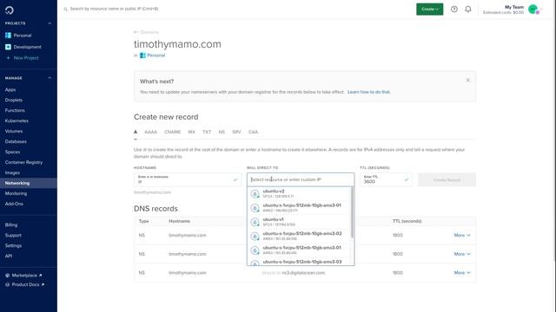Click the top search bar
The height and width of the screenshot is (312, 556).
pos(234,9)
